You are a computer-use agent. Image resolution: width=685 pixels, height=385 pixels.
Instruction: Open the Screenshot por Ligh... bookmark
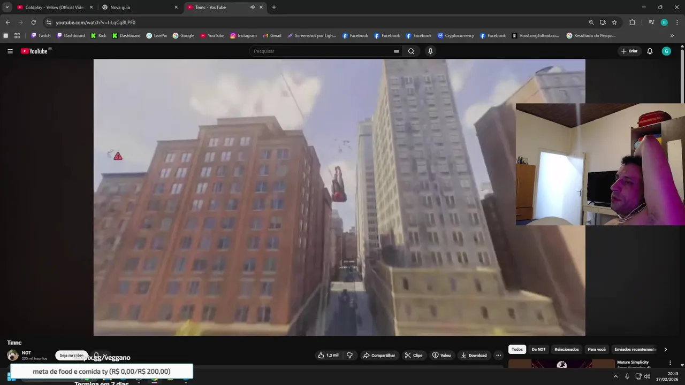click(311, 36)
